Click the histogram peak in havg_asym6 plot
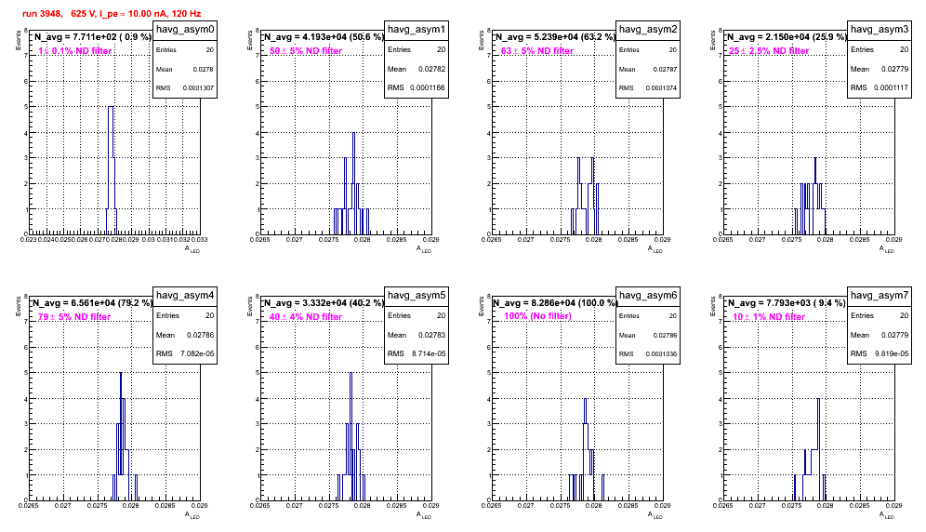 [585, 399]
